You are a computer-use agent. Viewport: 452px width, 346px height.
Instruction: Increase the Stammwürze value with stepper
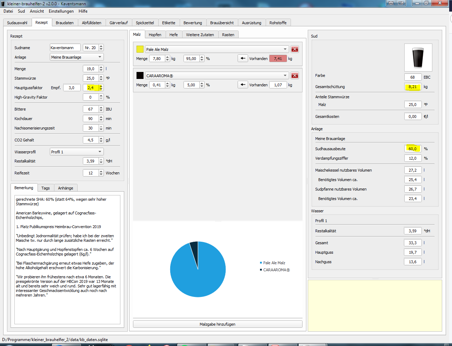tap(101, 77)
